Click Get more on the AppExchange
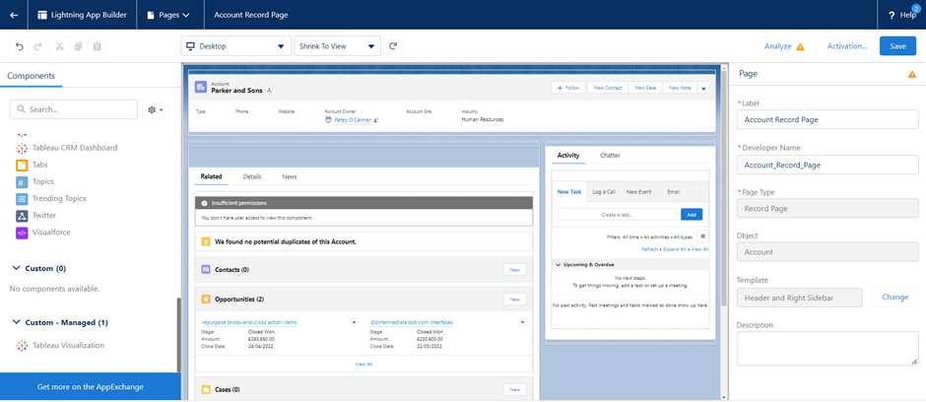This screenshot has height=402, width=926. pos(90,387)
